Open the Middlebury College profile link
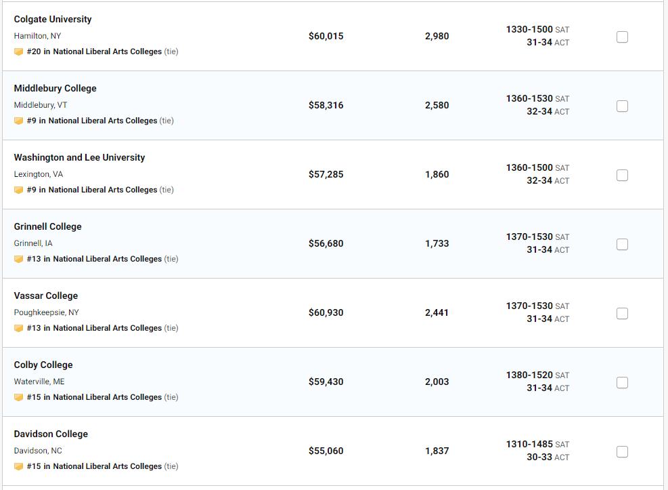Viewport: 668px width, 490px height. coord(55,89)
